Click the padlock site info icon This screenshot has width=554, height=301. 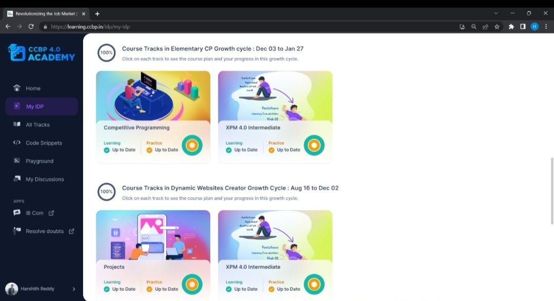tap(45, 27)
